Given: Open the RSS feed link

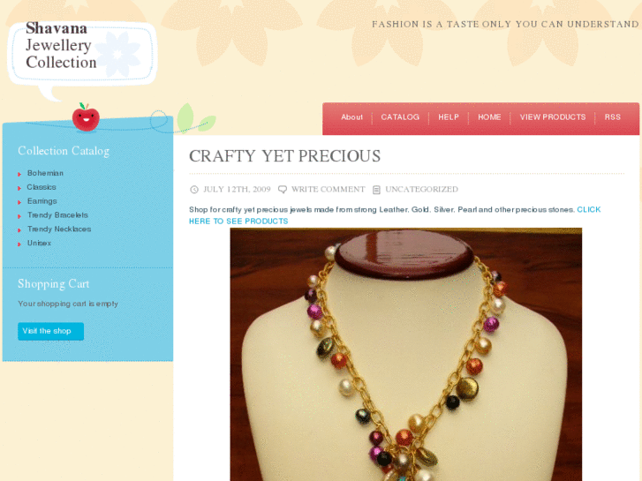Looking at the screenshot, I should click(613, 117).
